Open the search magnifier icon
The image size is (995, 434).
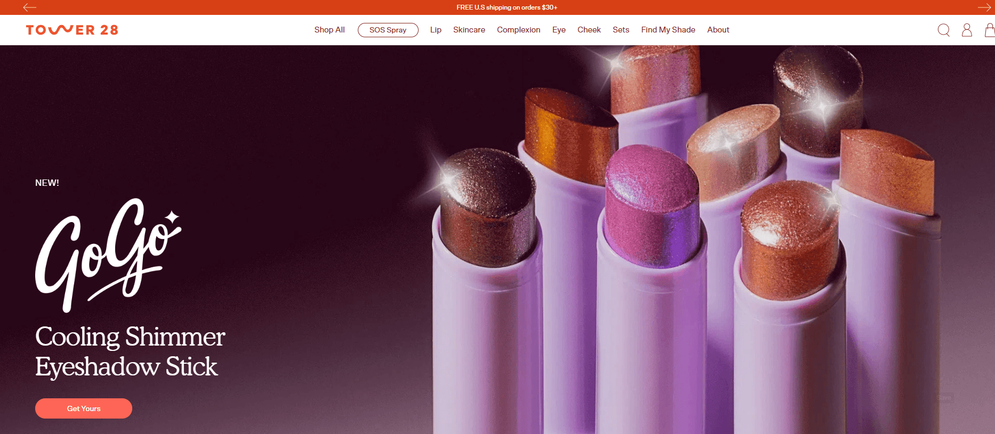(943, 30)
